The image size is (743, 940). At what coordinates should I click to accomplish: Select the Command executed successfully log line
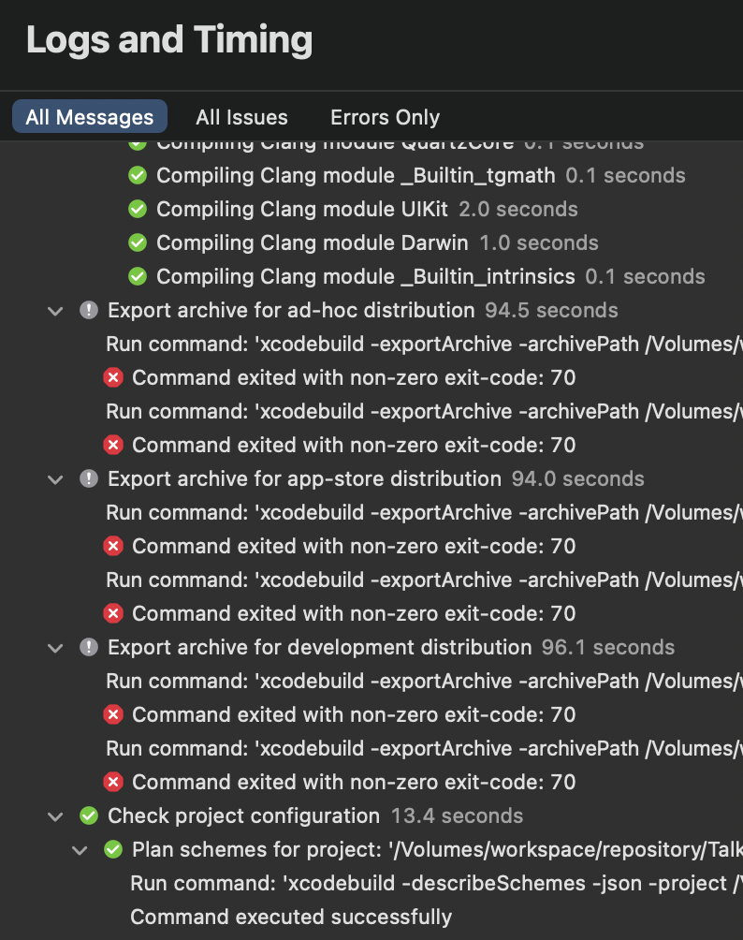(x=290, y=918)
